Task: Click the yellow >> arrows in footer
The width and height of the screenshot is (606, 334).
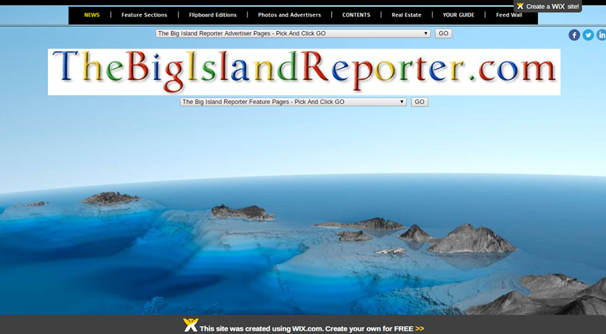Action: click(420, 328)
